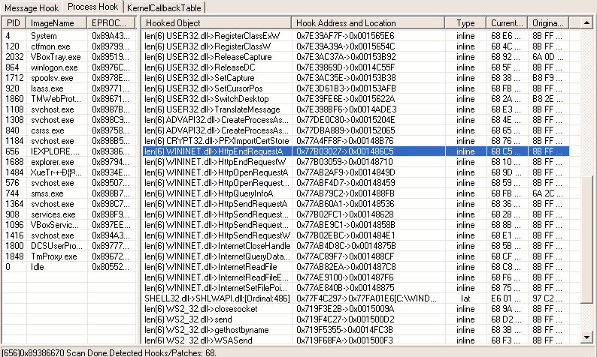The width and height of the screenshot is (597, 357).
Task: Sort processes by PID column header
Action: (x=14, y=23)
